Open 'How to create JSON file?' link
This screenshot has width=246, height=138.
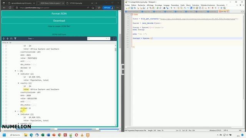(59, 26)
